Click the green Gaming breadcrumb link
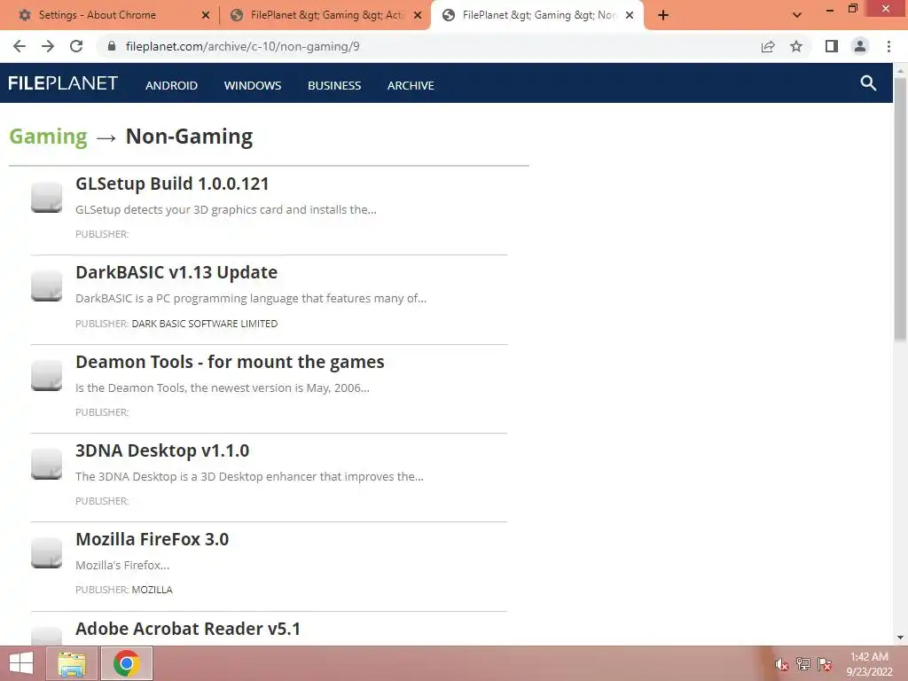908x681 pixels. [48, 137]
